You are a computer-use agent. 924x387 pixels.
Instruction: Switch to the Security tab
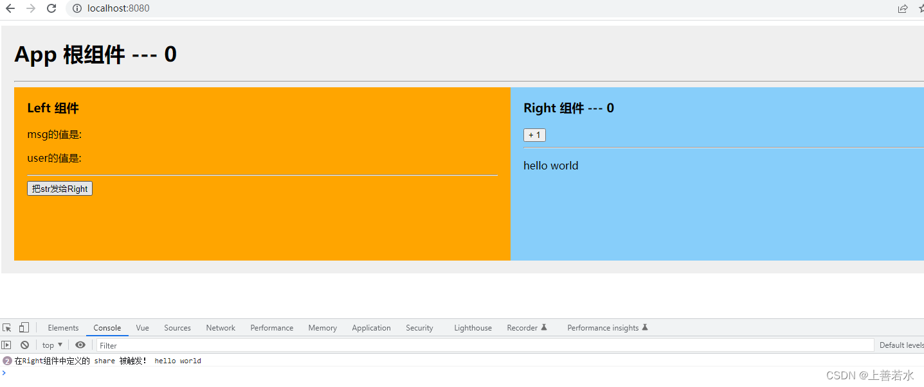pos(419,327)
